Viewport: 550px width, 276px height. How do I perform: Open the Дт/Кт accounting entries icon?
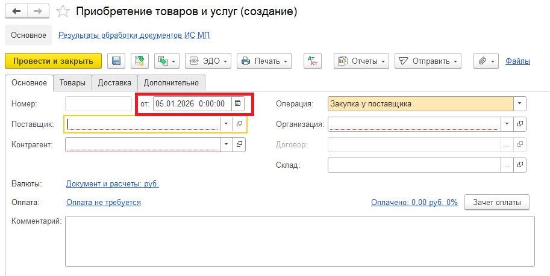(x=313, y=61)
